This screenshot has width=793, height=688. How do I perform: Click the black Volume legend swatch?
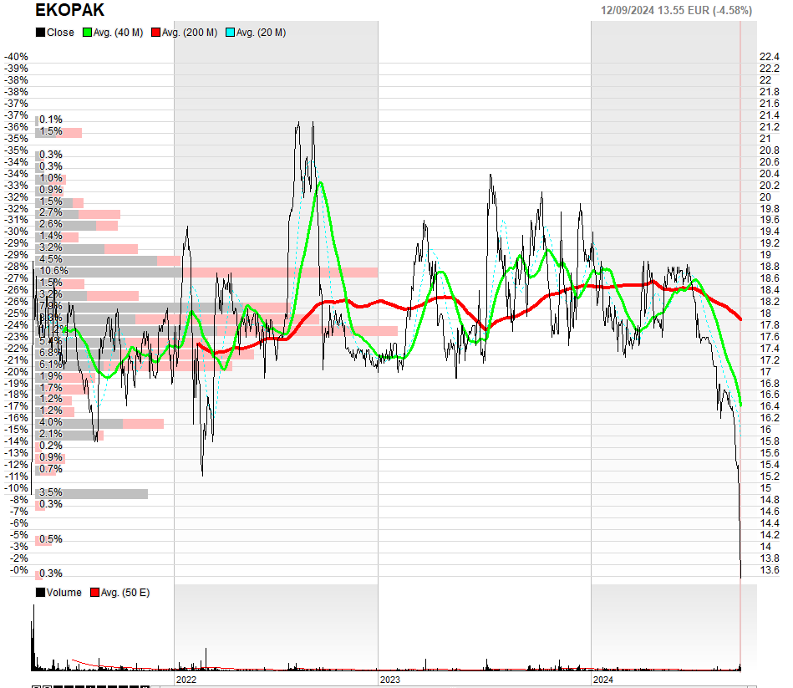click(40, 593)
